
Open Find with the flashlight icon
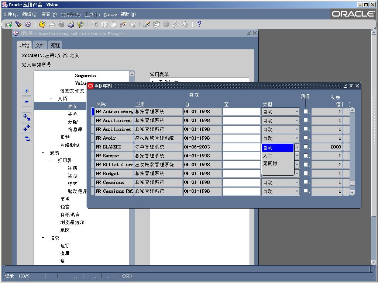coord(18,24)
